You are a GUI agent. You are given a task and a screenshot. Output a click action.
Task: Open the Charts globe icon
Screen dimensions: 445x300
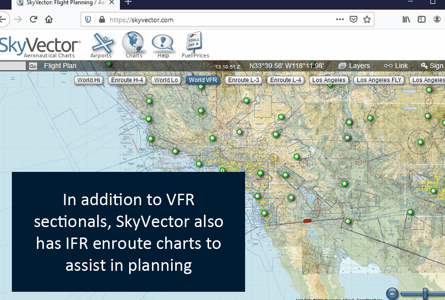pos(133,45)
